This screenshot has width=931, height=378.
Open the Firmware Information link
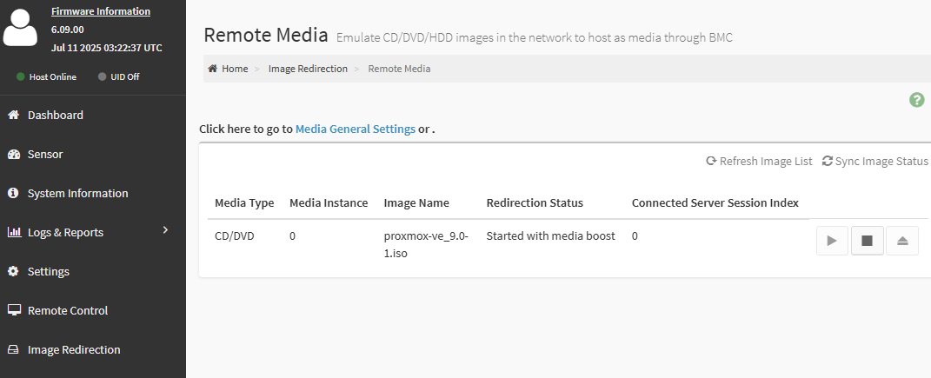(x=100, y=11)
